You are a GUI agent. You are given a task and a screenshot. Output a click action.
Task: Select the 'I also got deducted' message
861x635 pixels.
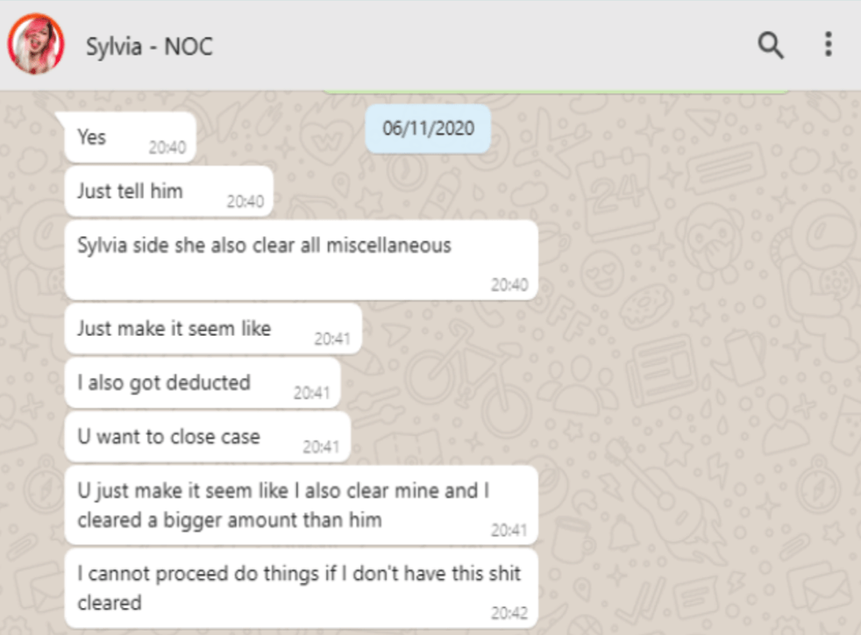pos(202,383)
